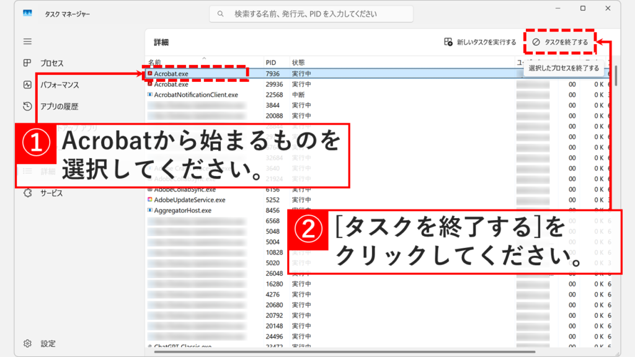Click PID cell 22568
This screenshot has height=357, width=635.
[274, 95]
